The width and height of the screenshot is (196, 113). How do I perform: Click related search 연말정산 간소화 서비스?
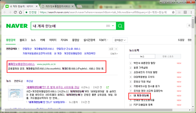68,49
